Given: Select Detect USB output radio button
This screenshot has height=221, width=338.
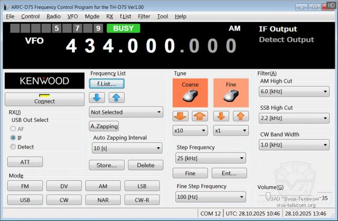Looking at the screenshot, I should pos(13,147).
